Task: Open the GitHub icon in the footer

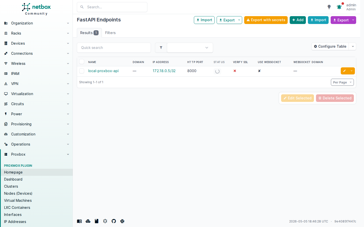Action: (x=114, y=221)
